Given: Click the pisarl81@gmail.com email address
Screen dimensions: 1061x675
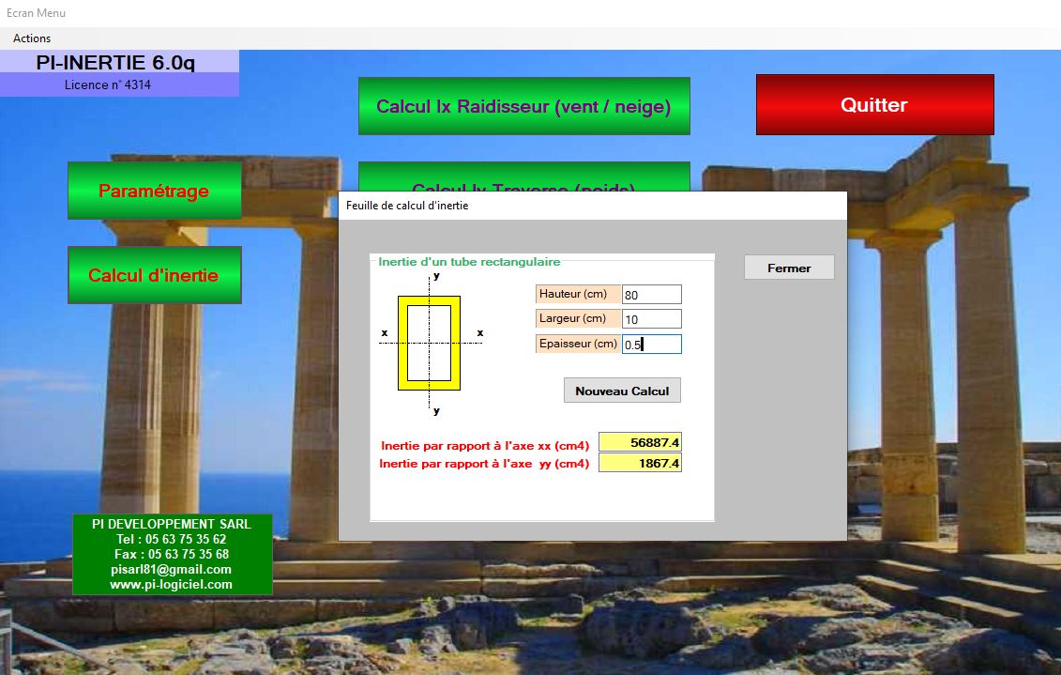Looking at the screenshot, I should (x=172, y=569).
